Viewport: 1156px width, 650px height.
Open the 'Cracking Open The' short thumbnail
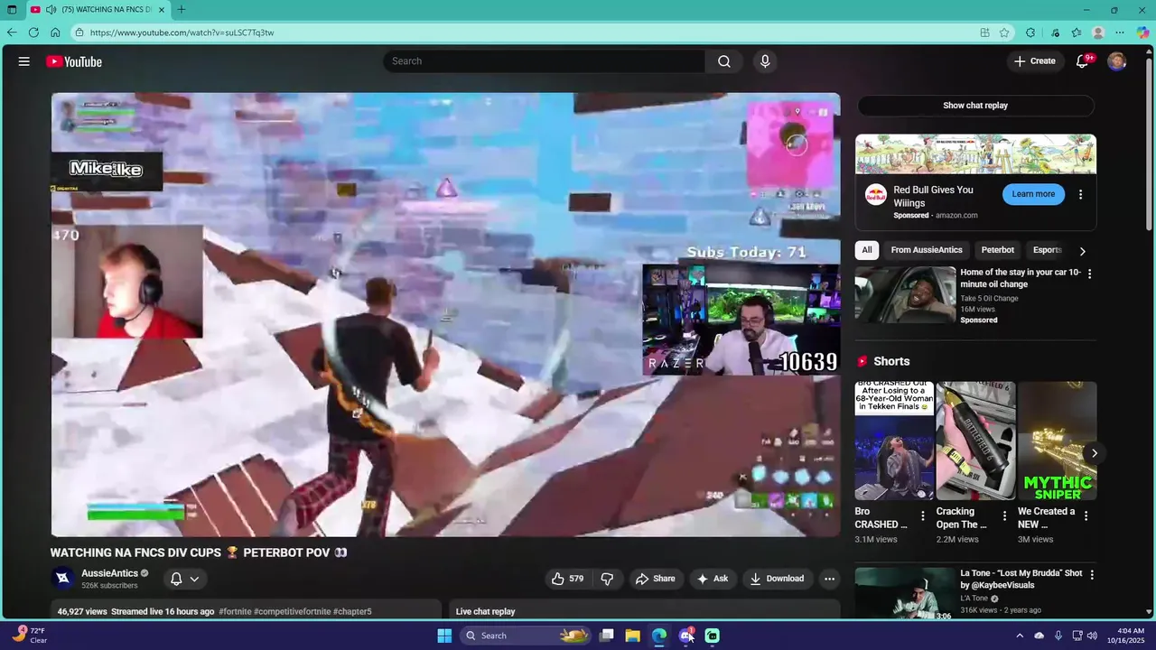[976, 441]
